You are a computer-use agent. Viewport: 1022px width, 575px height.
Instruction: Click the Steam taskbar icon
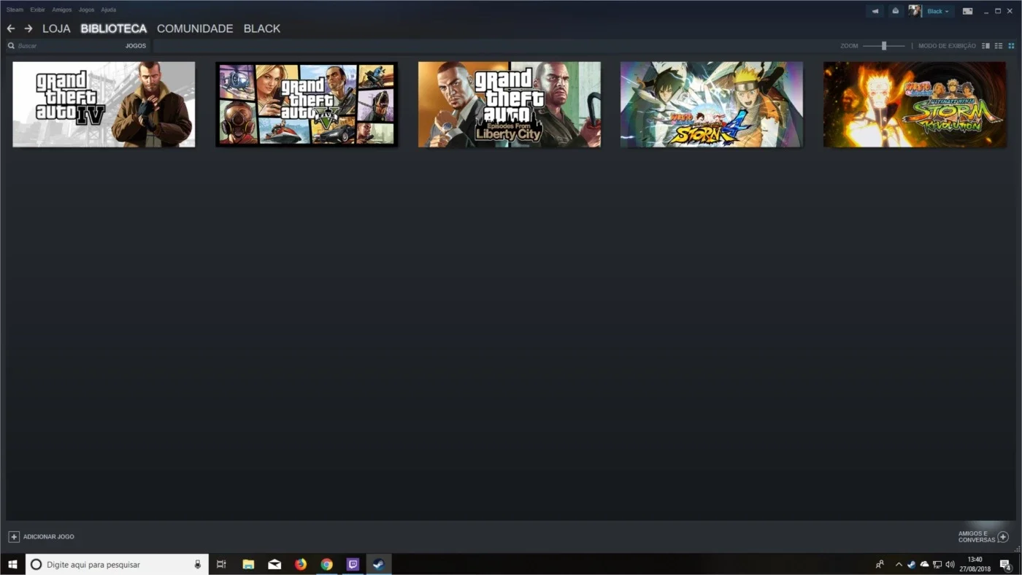(x=378, y=564)
